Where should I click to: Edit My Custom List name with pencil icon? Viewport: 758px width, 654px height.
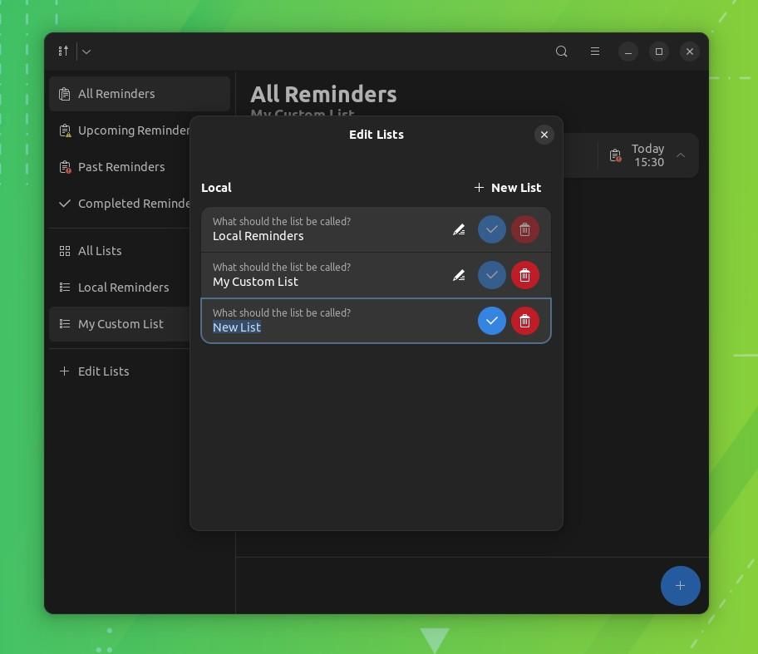point(458,275)
